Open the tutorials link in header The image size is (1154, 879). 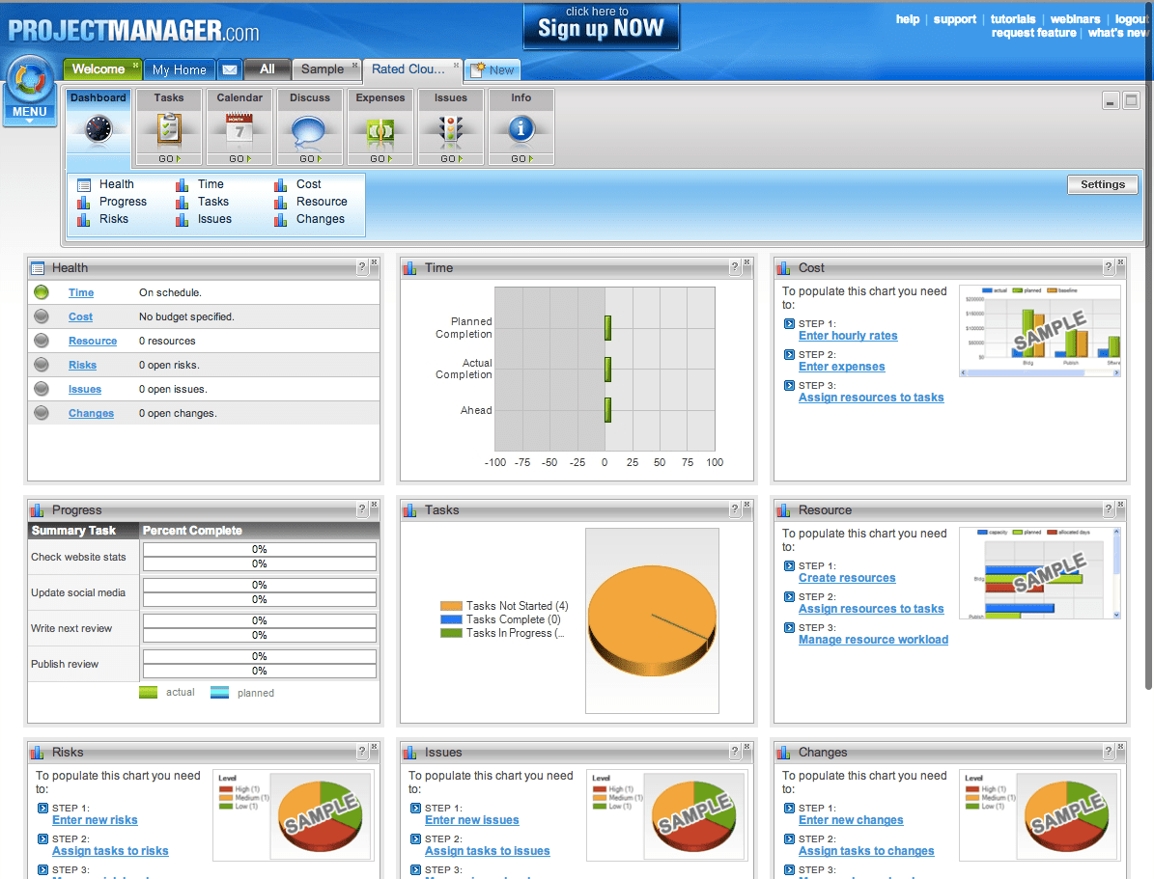[1013, 19]
